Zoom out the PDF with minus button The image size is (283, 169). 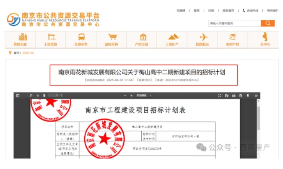click(x=125, y=96)
